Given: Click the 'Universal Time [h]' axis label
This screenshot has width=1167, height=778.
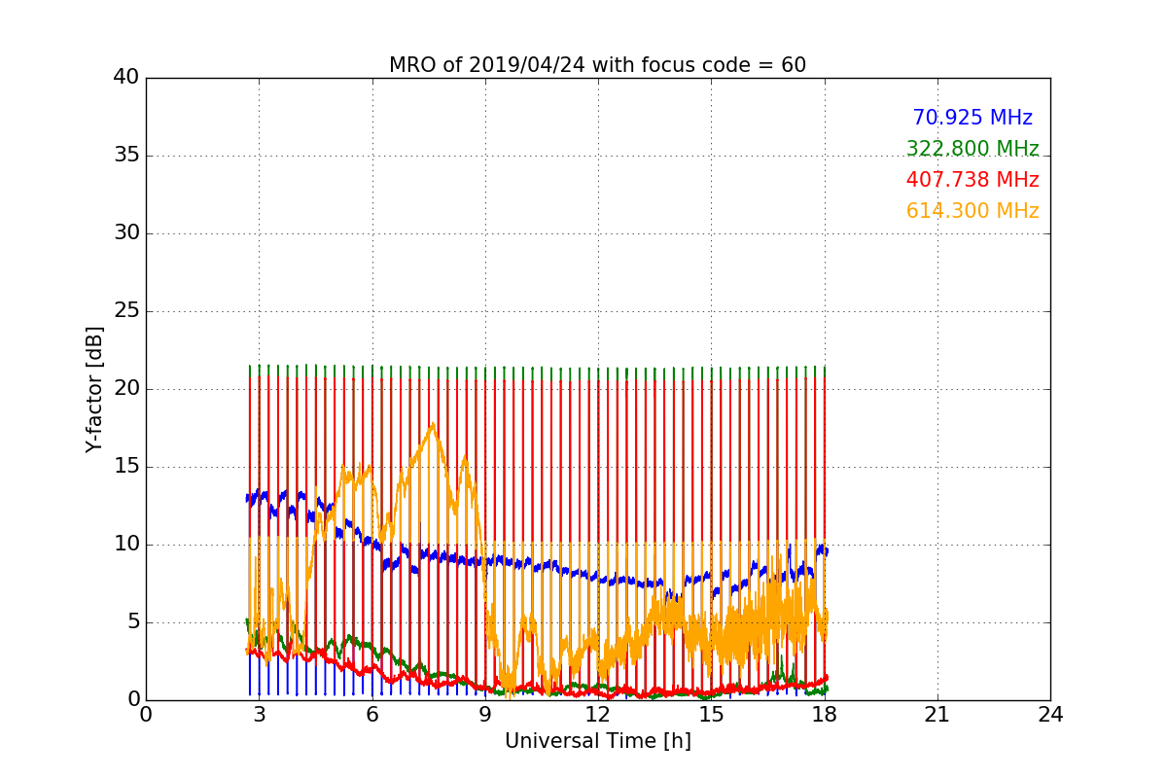Looking at the screenshot, I should [597, 741].
